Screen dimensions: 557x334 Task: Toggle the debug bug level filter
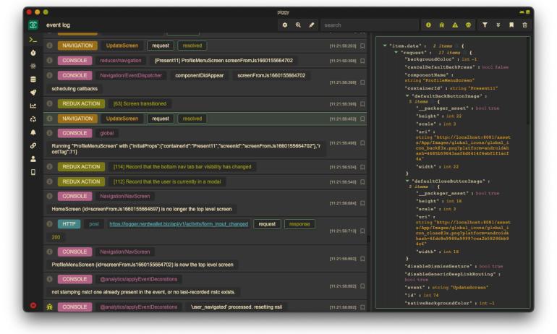coord(442,25)
